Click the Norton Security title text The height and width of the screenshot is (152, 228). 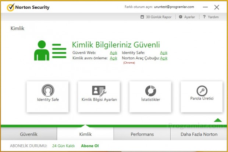coord(32,7)
